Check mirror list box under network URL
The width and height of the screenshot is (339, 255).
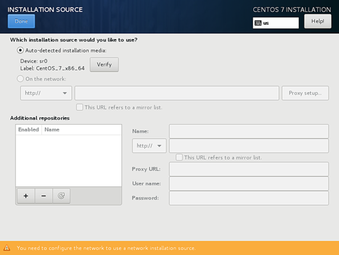click(80, 107)
